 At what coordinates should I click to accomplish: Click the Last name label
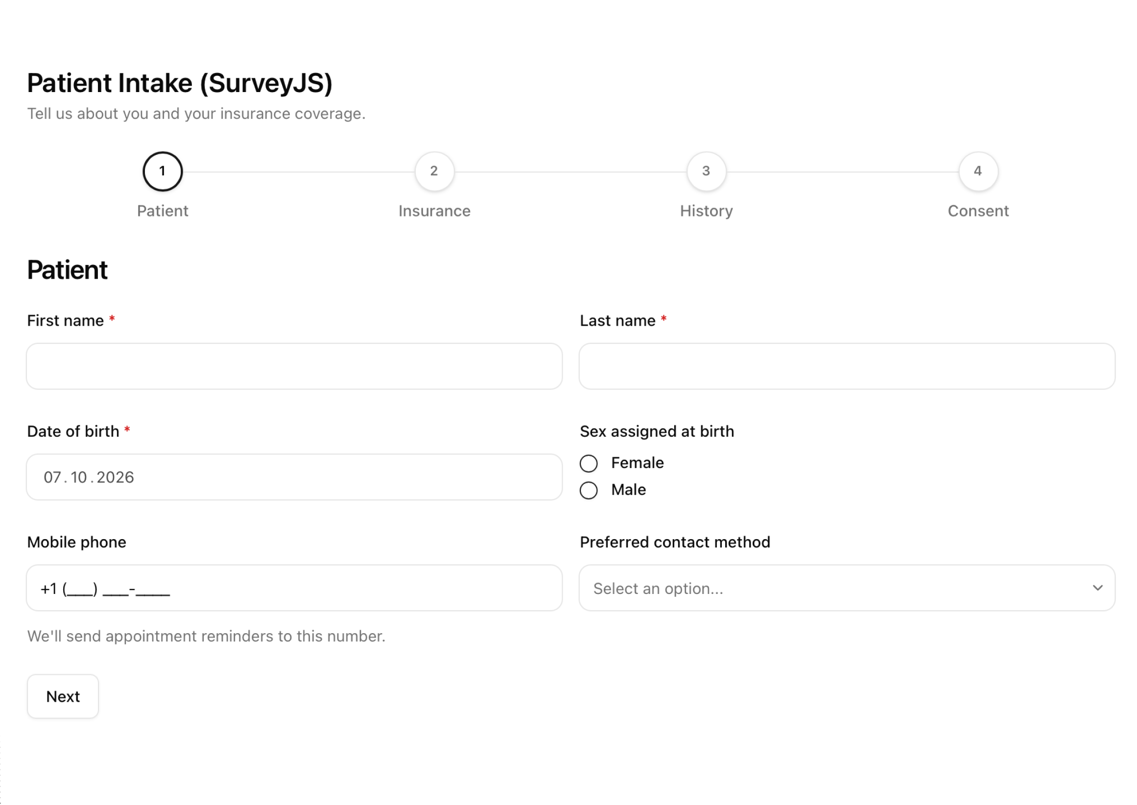point(617,321)
